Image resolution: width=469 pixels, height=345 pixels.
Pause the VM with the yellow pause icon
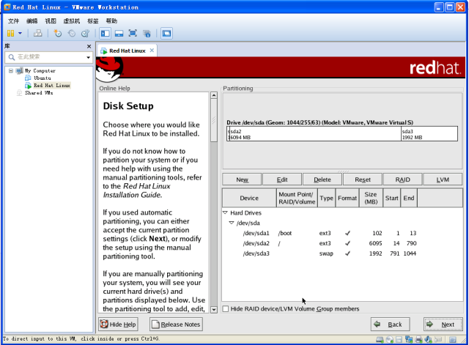coord(10,33)
